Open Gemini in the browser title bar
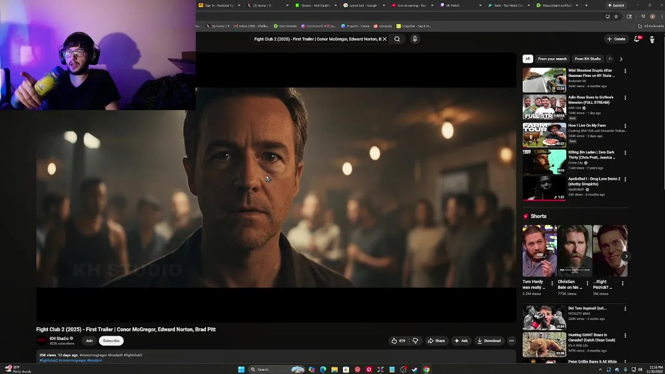665x374 pixels. click(616, 5)
